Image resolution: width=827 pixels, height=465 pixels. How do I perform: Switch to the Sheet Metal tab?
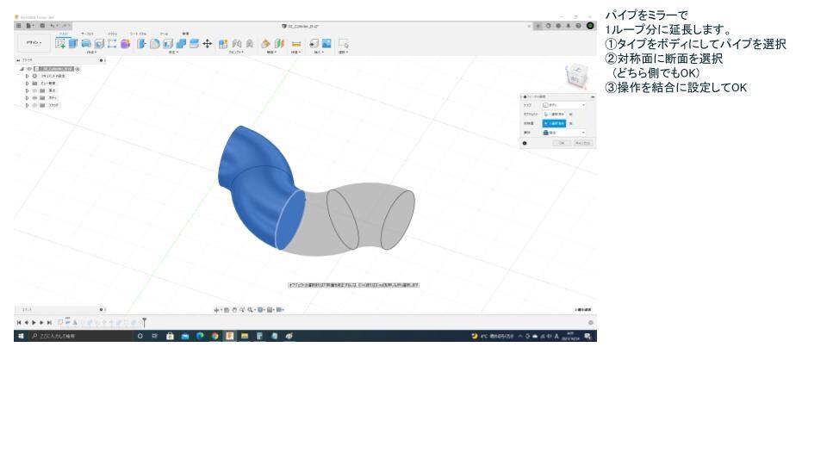(x=138, y=34)
